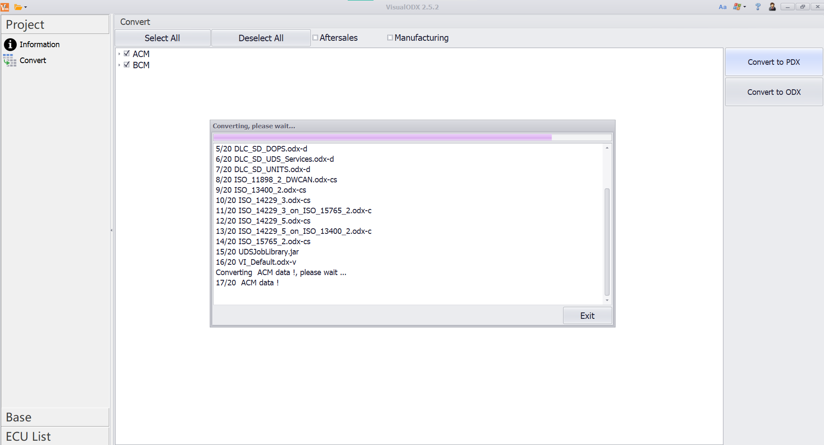The width and height of the screenshot is (824, 445).
Task: Uncheck the BCM checkbox
Action: [127, 65]
